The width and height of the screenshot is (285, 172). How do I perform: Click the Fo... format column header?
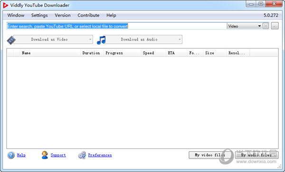click(195, 53)
